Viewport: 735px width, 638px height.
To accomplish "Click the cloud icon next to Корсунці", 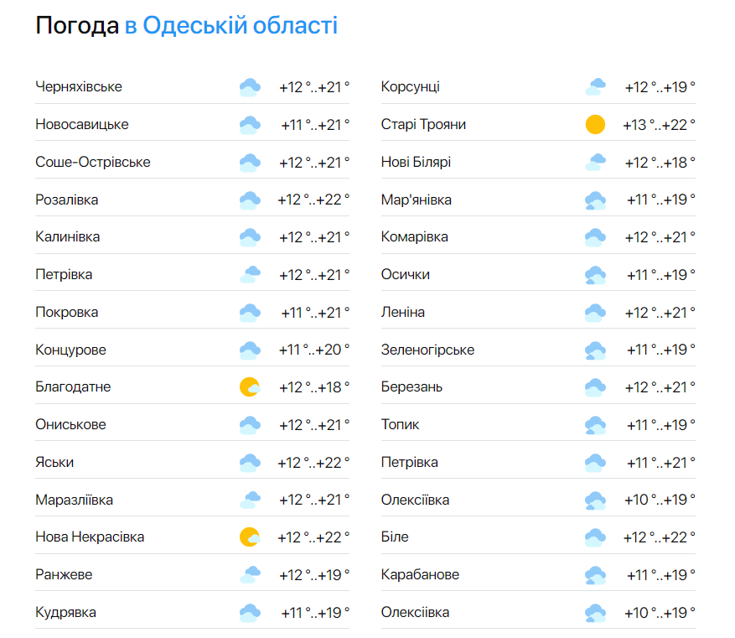I will point(595,87).
